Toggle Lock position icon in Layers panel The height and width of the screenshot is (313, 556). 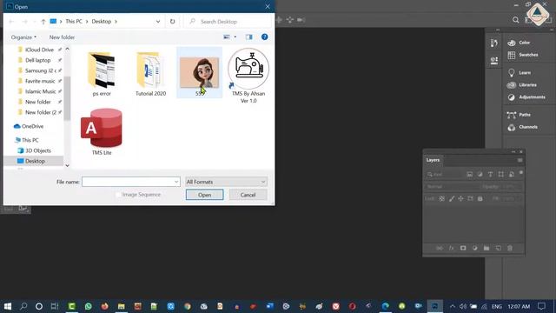tap(460, 199)
